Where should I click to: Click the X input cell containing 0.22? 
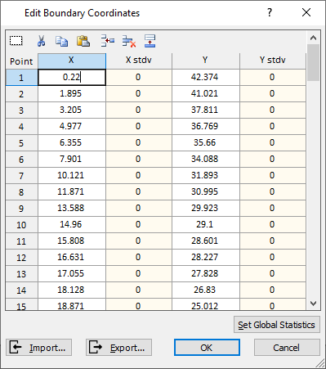[x=72, y=77]
